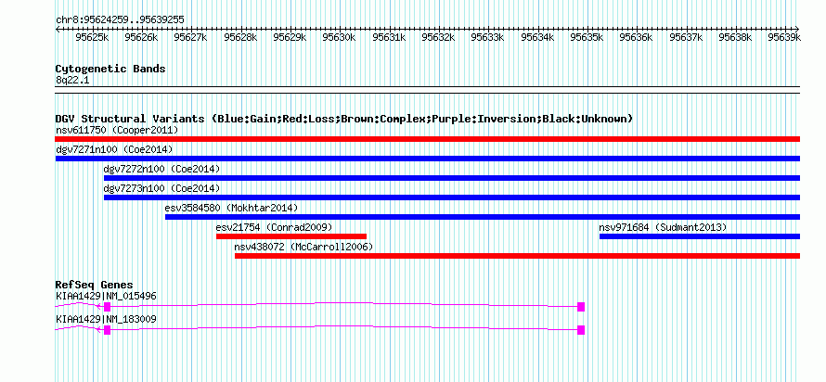The width and height of the screenshot is (826, 382).
Task: Click the 95639k ruler tick label
Action: pyautogui.click(x=784, y=37)
